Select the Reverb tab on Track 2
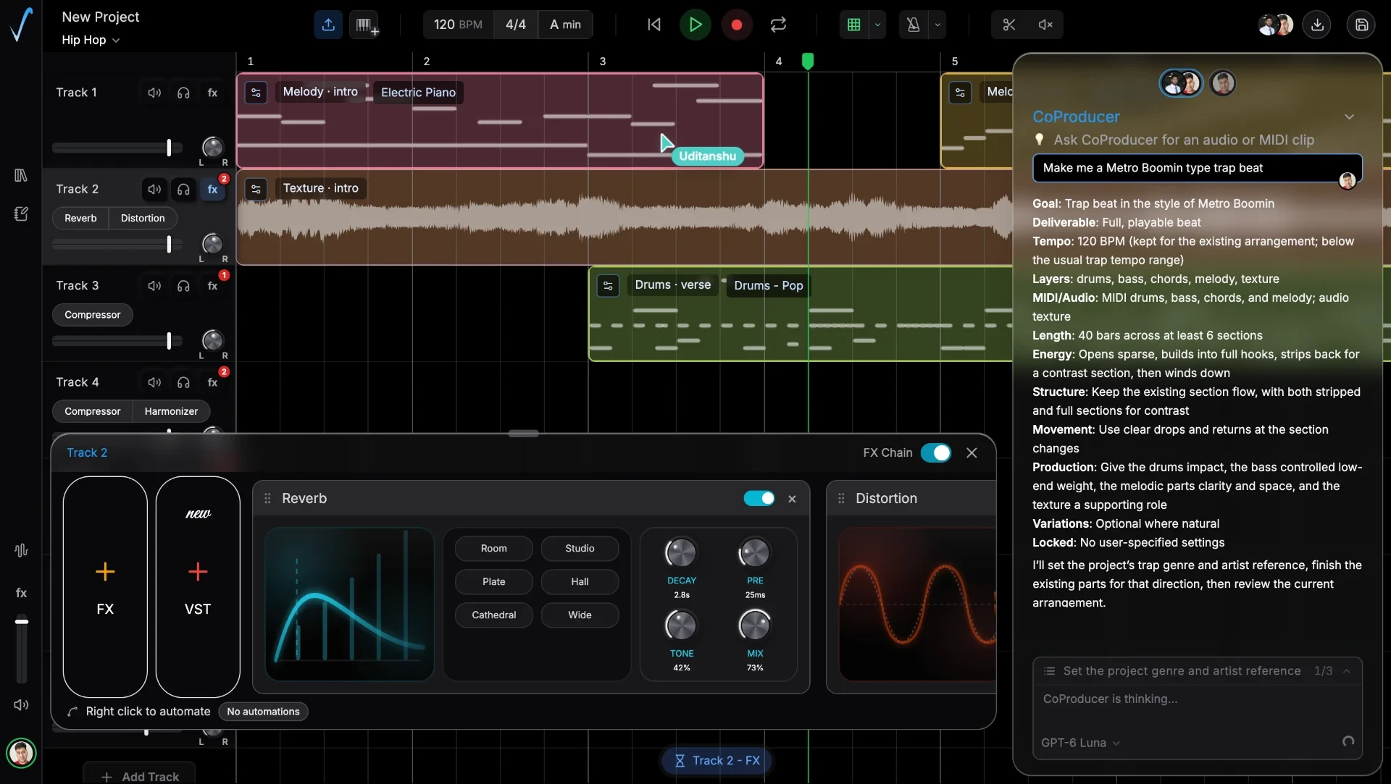Screen dimensions: 1391x784 coord(80,218)
